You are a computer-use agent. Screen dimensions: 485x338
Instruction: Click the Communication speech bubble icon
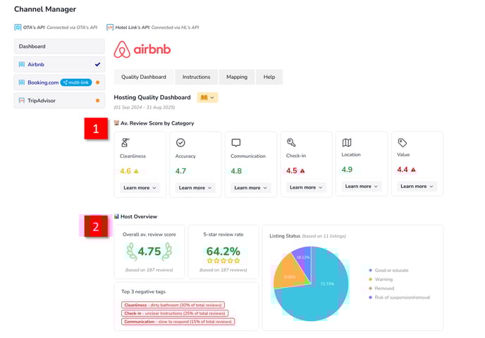click(236, 143)
